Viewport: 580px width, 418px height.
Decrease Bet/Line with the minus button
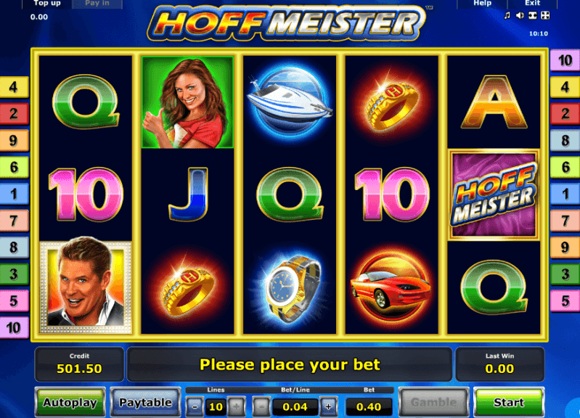coord(261,407)
